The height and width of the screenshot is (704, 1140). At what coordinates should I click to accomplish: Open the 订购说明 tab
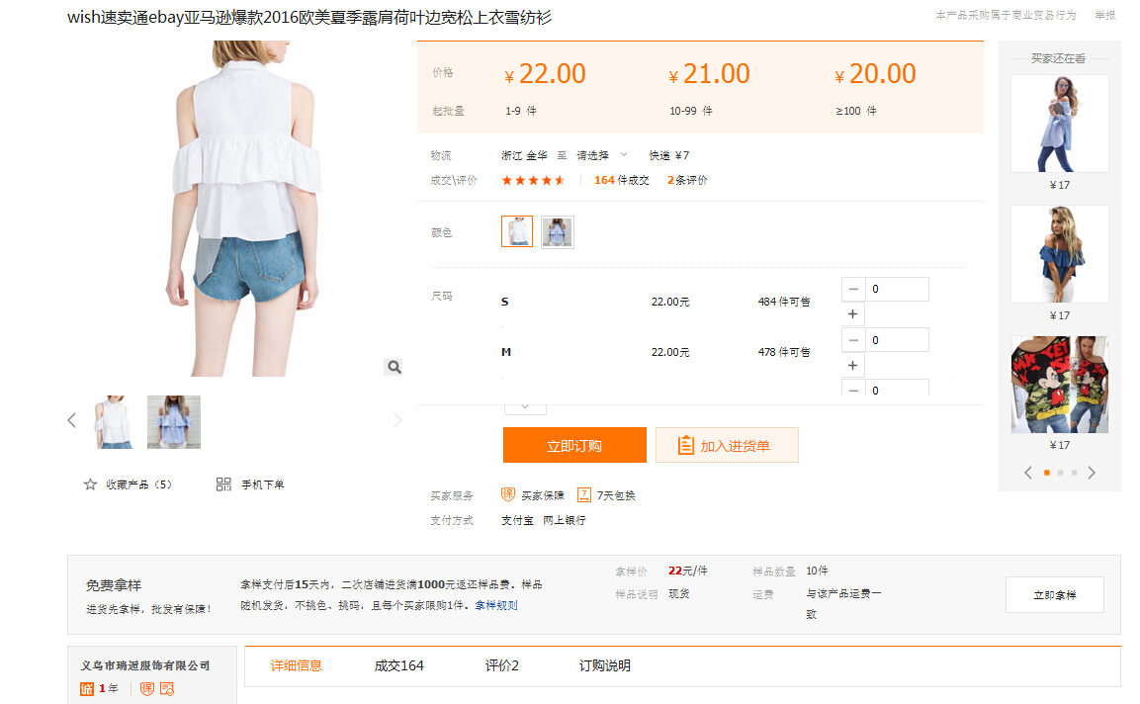pos(604,665)
